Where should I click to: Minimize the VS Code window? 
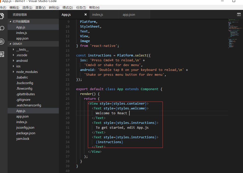pos(222,1)
